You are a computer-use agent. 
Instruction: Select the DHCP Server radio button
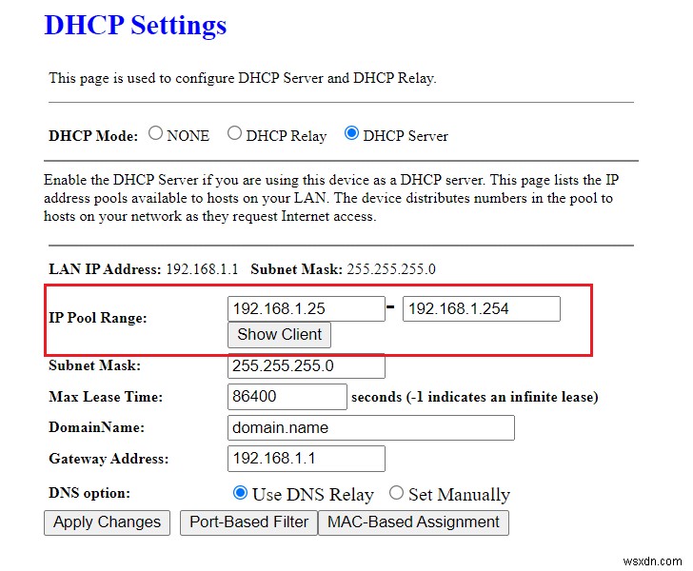coord(351,133)
